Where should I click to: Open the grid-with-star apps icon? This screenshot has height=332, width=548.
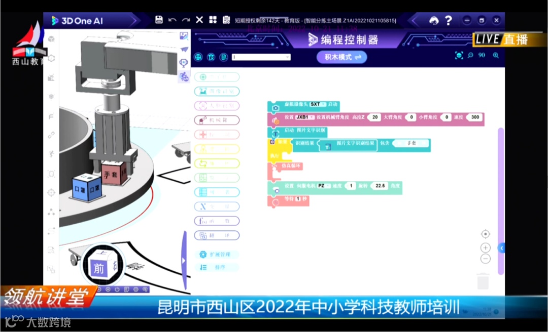pyautogui.click(x=213, y=20)
